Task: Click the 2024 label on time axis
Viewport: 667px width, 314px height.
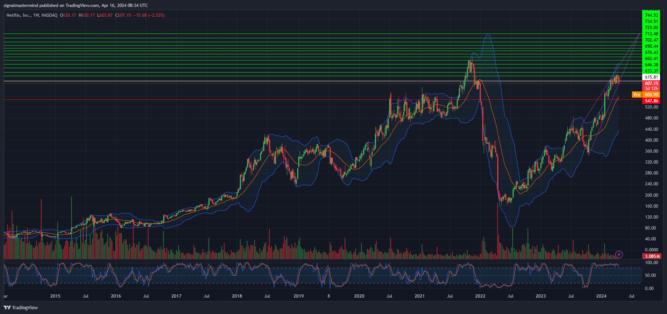Action: (601, 296)
